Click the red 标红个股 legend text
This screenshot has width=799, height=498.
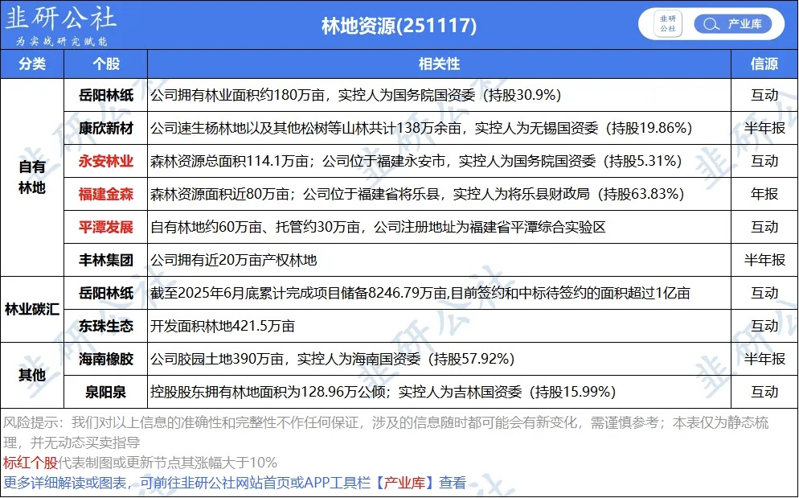tap(31, 463)
